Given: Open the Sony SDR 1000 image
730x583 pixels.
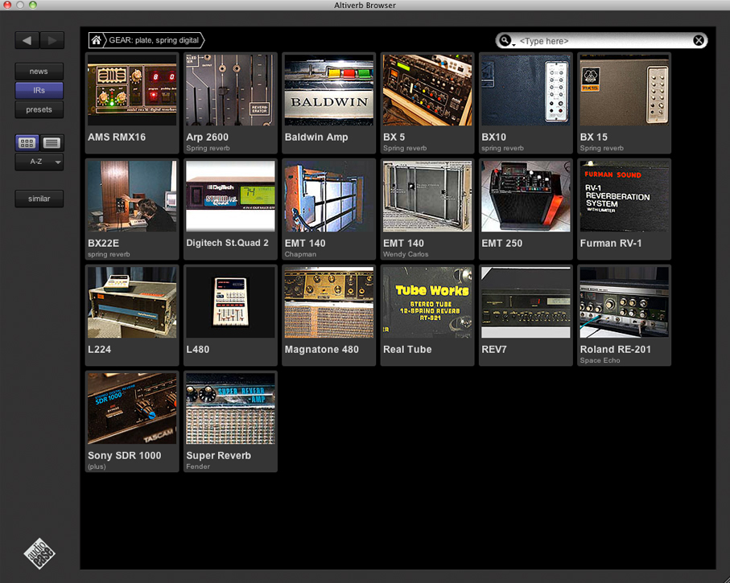Looking at the screenshot, I should 132,408.
